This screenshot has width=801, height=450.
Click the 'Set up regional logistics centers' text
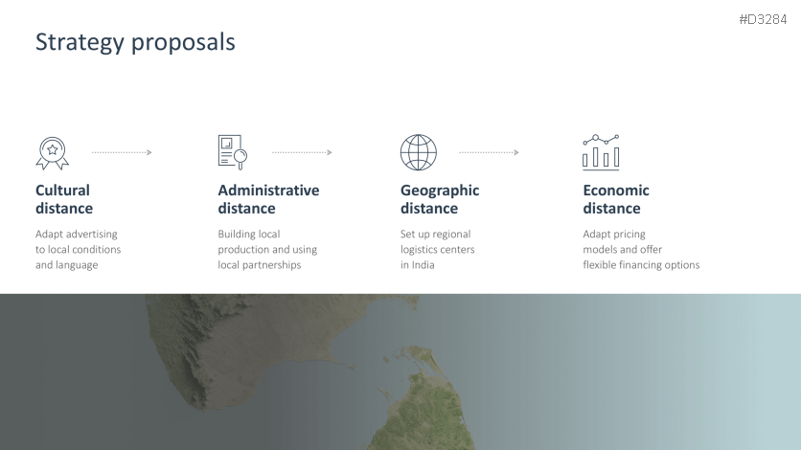437,249
